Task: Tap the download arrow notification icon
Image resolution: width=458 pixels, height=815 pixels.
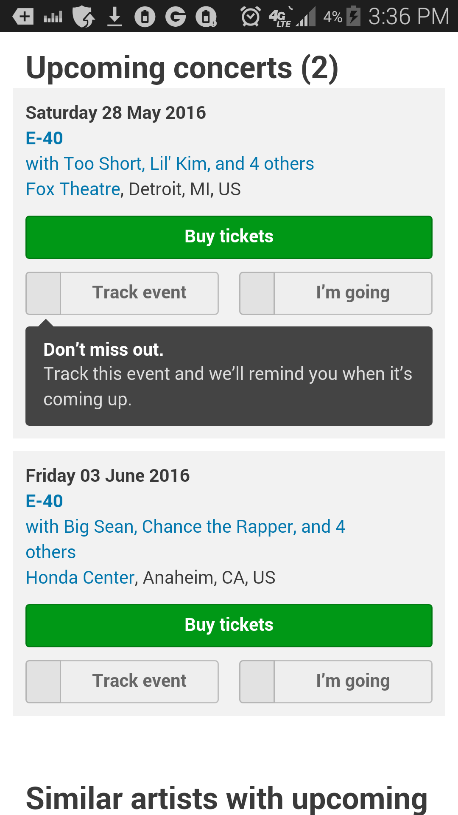Action: coord(114,17)
